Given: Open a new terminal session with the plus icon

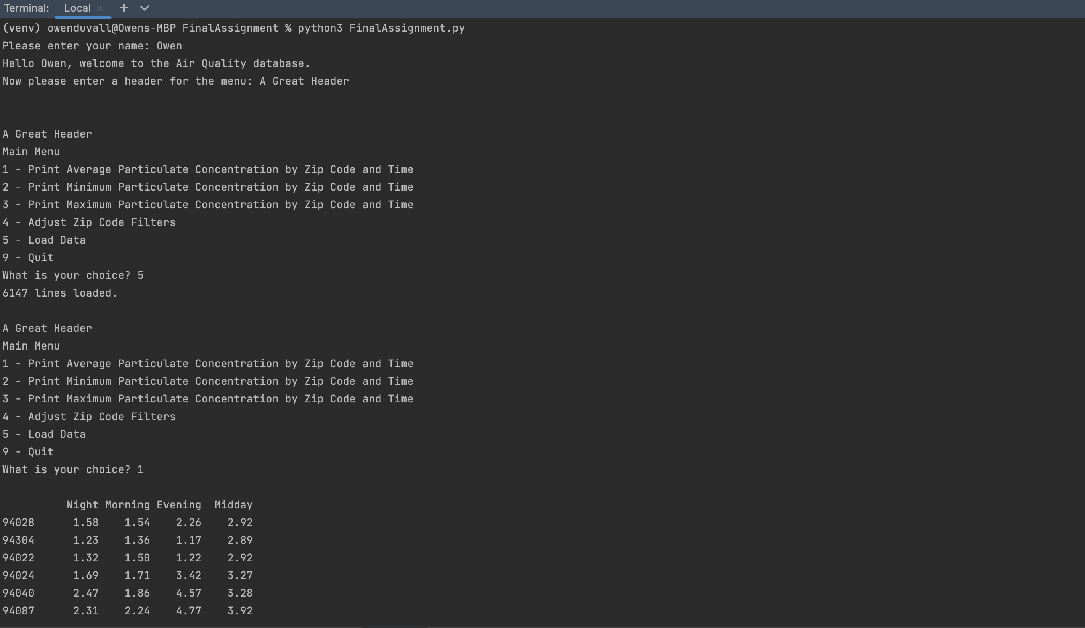Looking at the screenshot, I should pyautogui.click(x=124, y=8).
